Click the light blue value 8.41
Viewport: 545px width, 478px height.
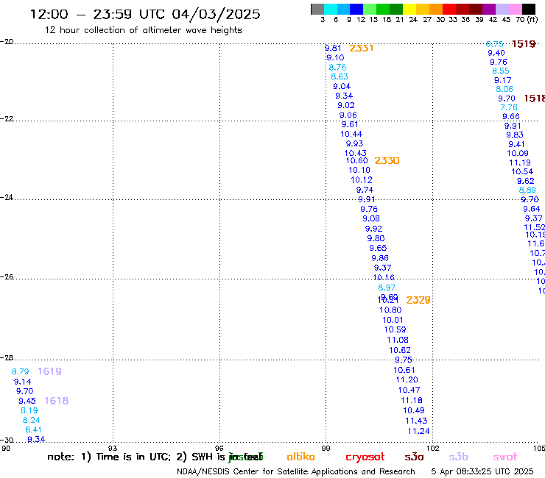coord(34,429)
